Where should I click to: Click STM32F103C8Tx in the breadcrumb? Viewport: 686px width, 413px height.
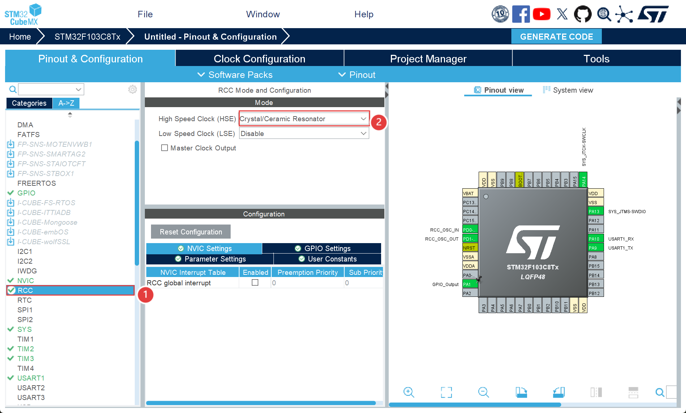coord(87,37)
